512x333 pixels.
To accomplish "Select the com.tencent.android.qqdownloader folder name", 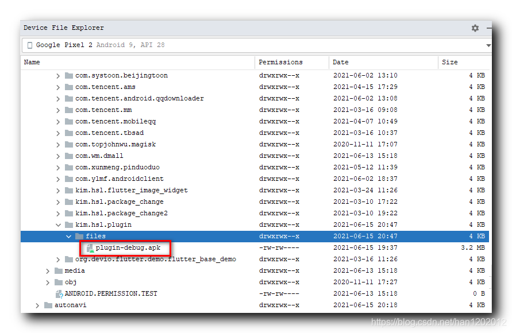I will click(140, 98).
